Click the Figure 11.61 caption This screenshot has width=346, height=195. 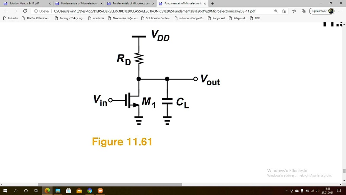[x=122, y=142]
